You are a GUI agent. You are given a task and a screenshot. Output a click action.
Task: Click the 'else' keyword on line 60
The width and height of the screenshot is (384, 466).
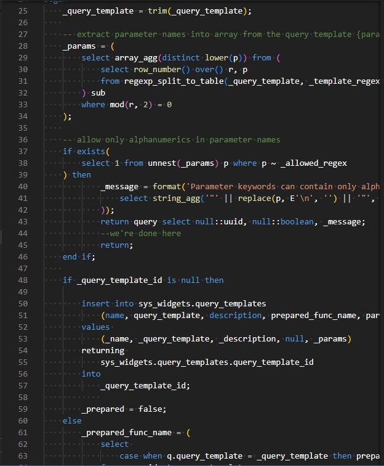[72, 420]
